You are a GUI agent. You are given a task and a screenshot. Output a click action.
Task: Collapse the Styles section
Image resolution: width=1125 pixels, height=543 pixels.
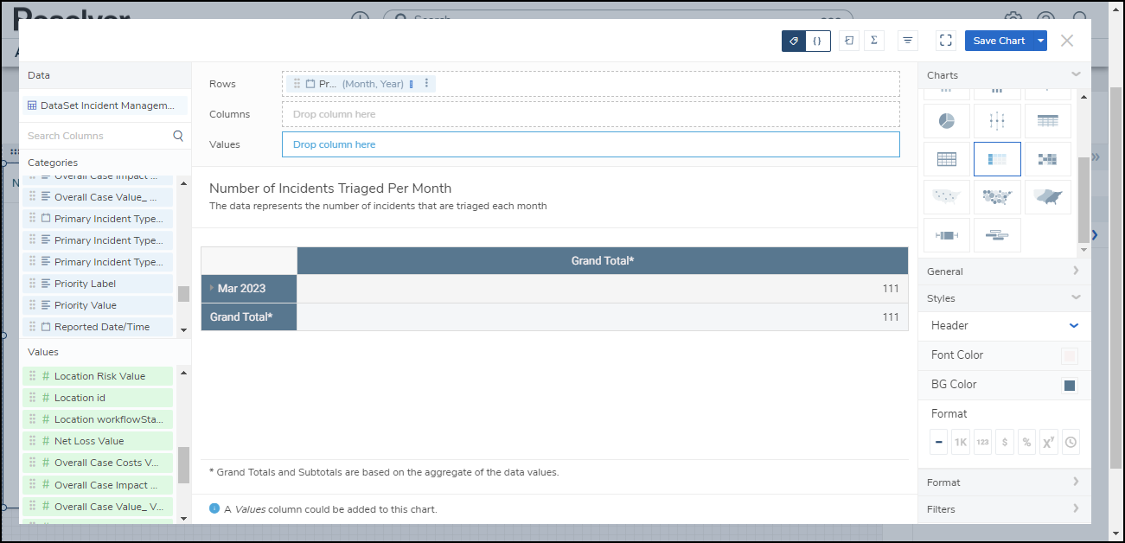tap(1076, 297)
